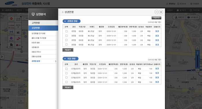Select the kt brand icon
The width and height of the screenshot is (202, 109).
pyautogui.click(x=18, y=33)
